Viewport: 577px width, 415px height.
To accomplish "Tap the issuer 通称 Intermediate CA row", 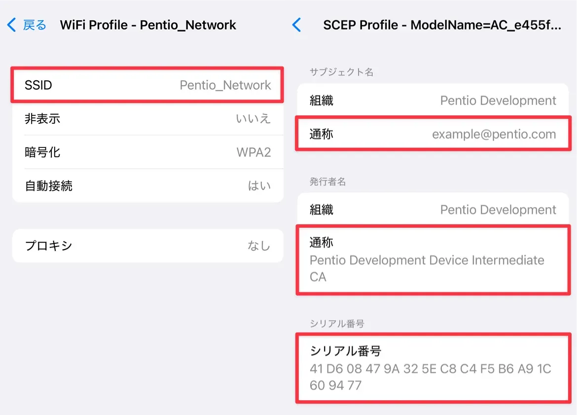I will point(433,259).
